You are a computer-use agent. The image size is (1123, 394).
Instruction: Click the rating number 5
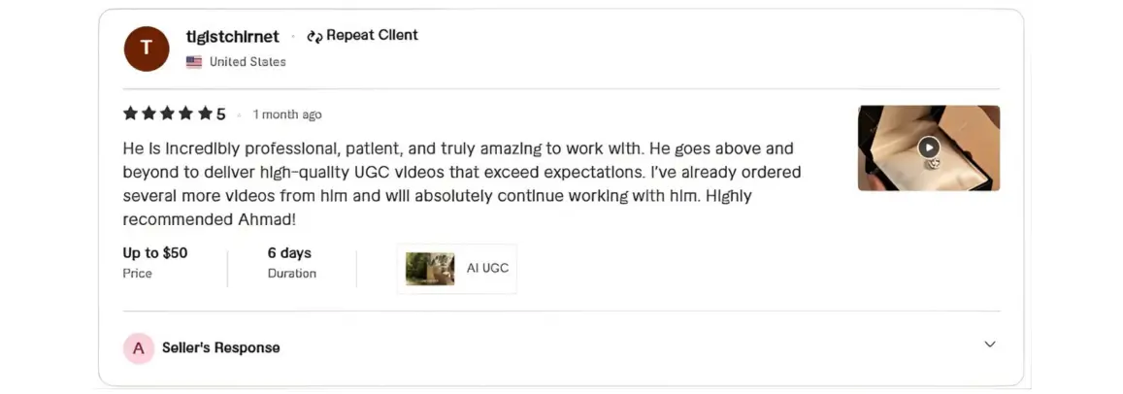[221, 115]
